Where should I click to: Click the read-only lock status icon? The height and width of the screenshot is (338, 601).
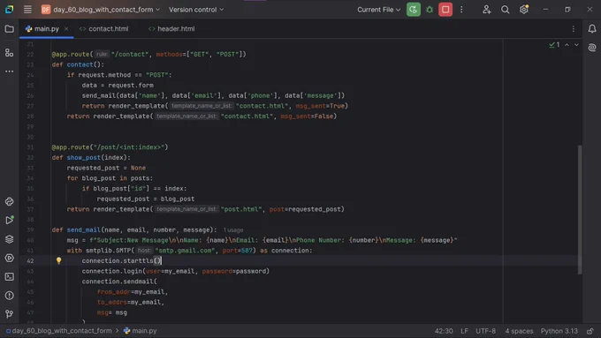tap(590, 331)
